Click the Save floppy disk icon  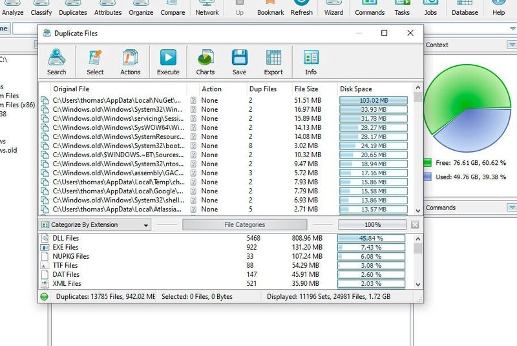click(x=240, y=62)
